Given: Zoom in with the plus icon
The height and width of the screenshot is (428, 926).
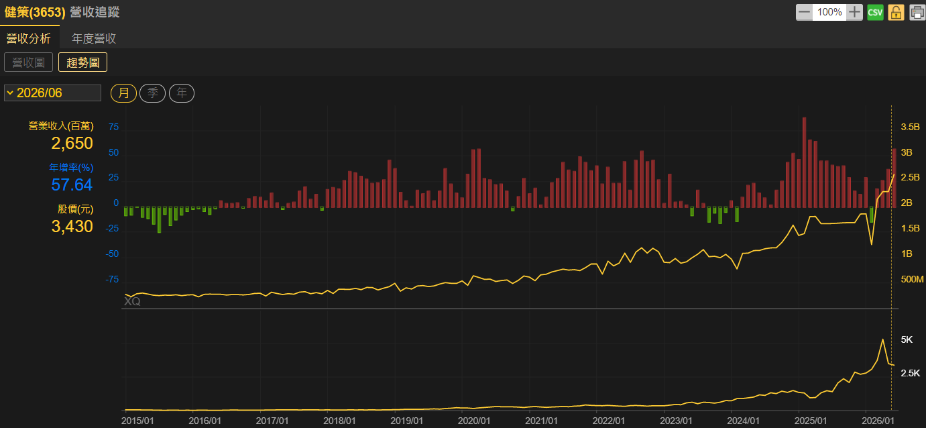Looking at the screenshot, I should point(854,12).
